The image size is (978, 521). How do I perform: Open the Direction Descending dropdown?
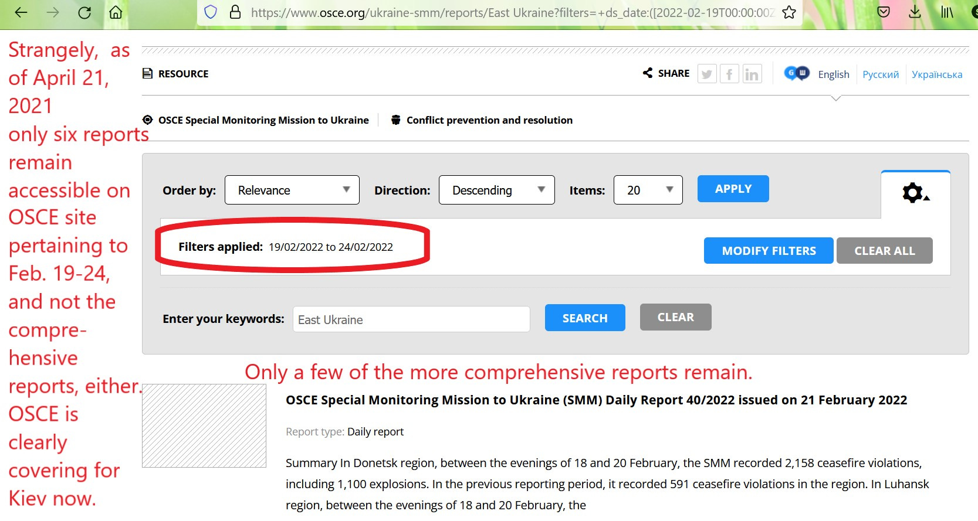497,190
